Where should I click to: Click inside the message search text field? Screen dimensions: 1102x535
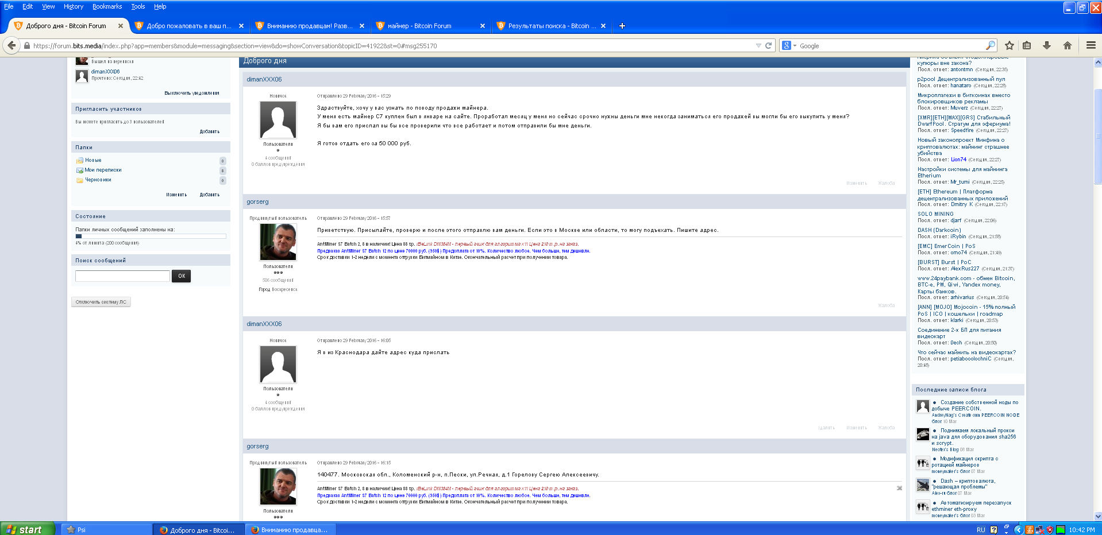pyautogui.click(x=122, y=276)
